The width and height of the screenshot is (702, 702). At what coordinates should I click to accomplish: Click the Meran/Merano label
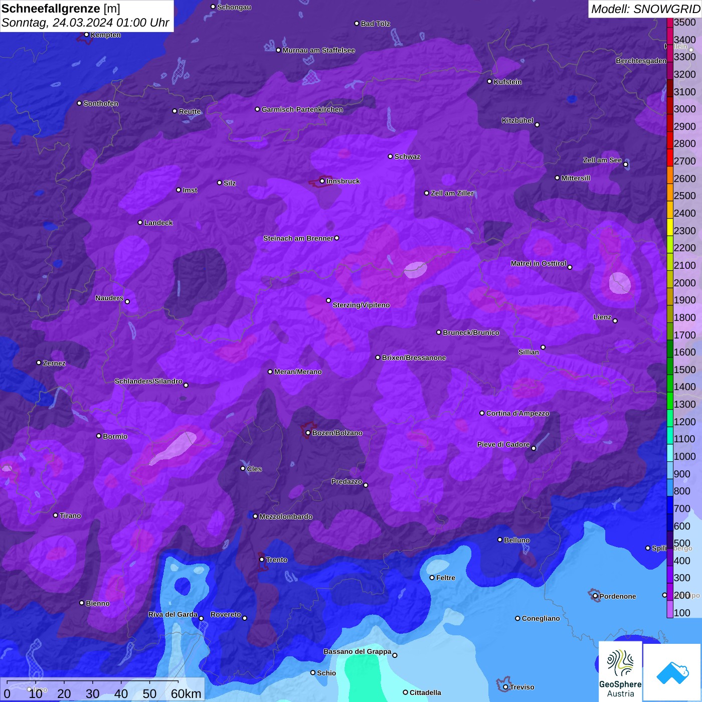[298, 372]
